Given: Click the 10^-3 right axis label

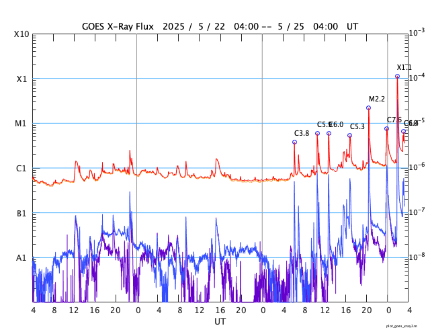Looking at the screenshot, I should pyautogui.click(x=417, y=33).
